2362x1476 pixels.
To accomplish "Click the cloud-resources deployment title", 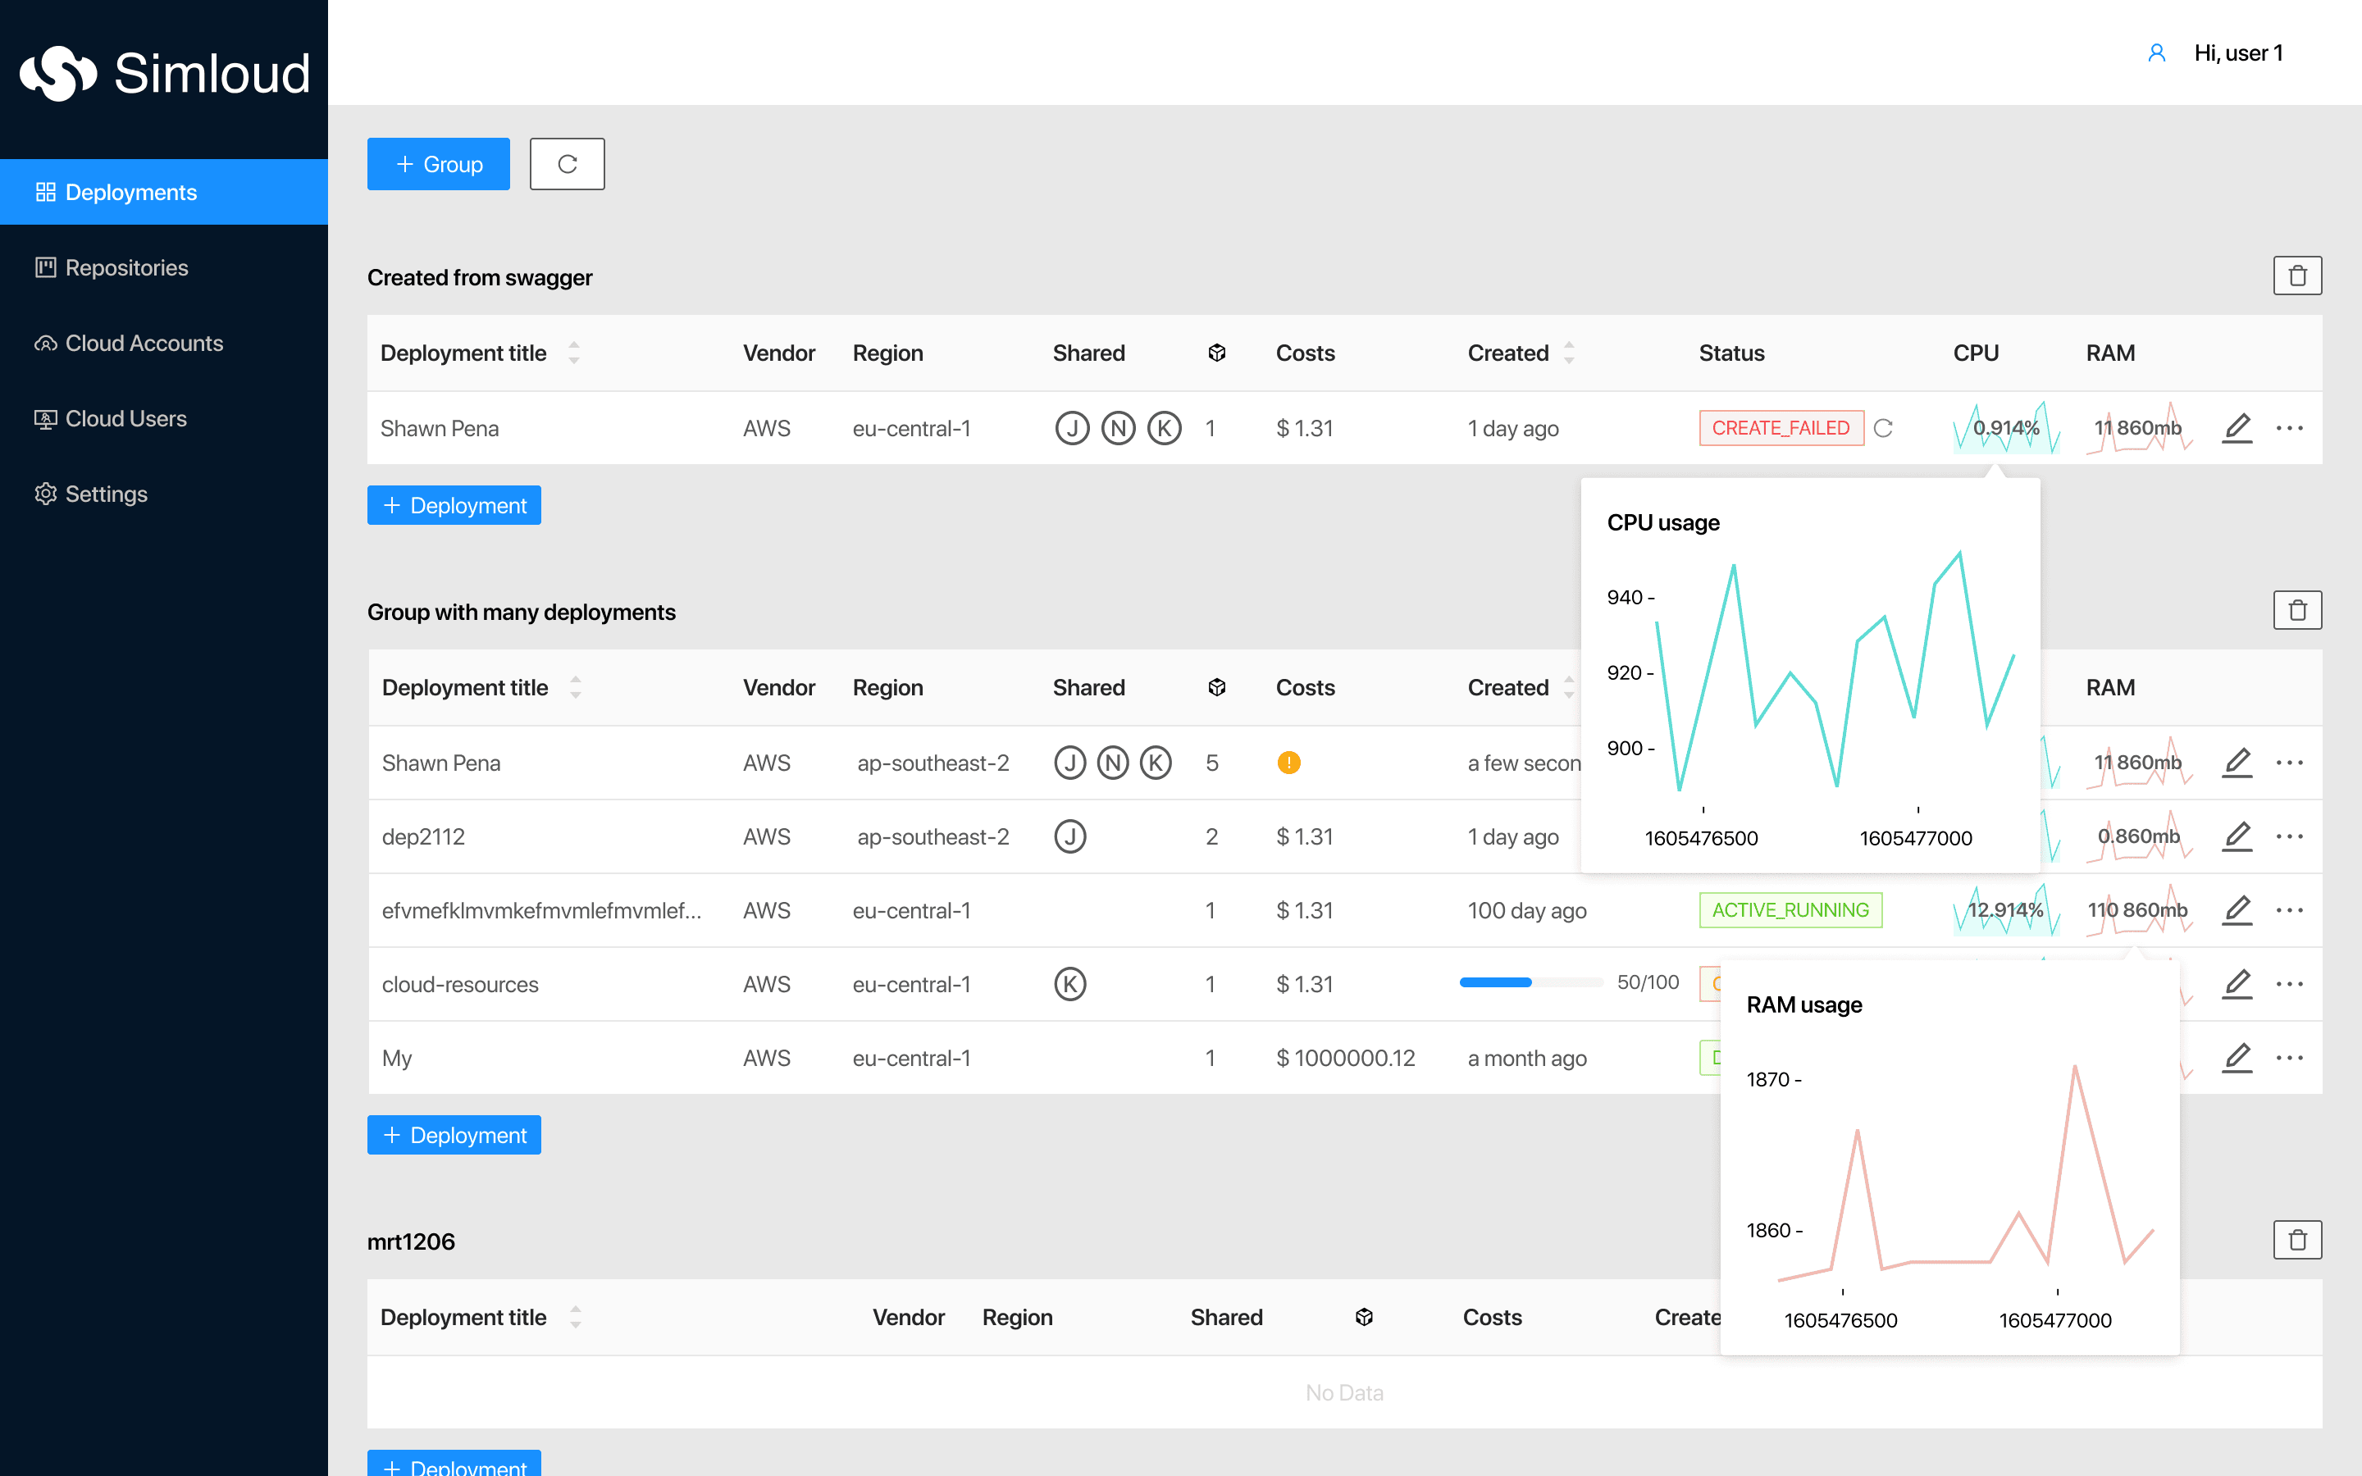I will click(461, 984).
